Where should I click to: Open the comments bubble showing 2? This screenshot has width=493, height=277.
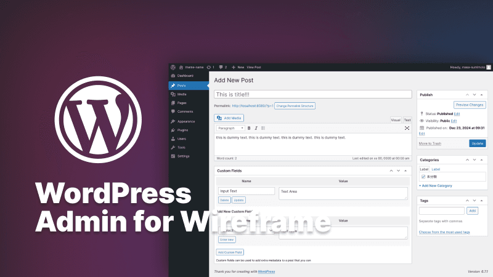223,67
